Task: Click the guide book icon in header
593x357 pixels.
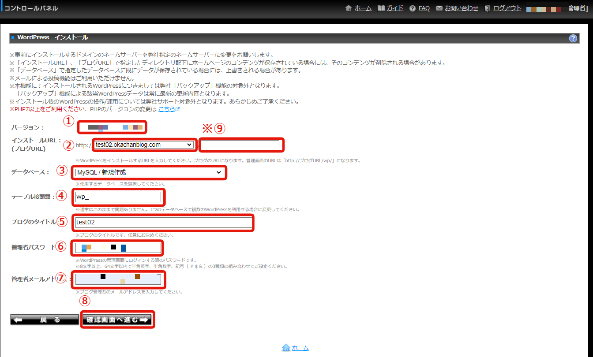Action: (x=381, y=8)
